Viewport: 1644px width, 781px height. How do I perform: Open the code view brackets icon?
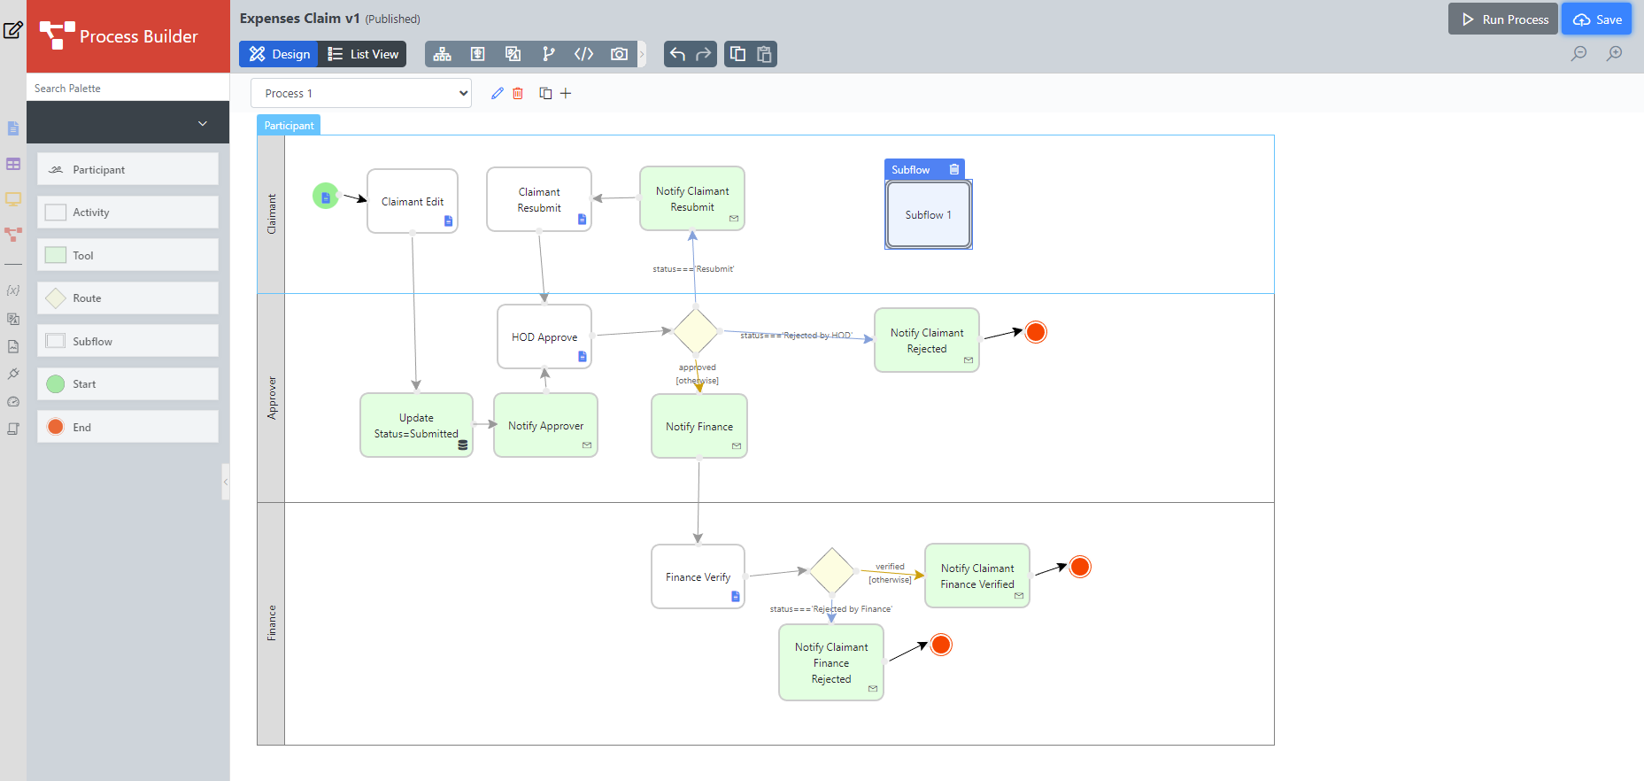click(x=583, y=54)
